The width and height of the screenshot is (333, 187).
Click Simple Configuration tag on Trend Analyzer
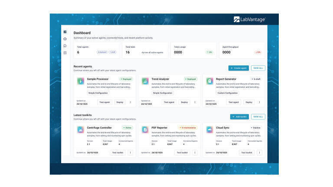pos(163,93)
